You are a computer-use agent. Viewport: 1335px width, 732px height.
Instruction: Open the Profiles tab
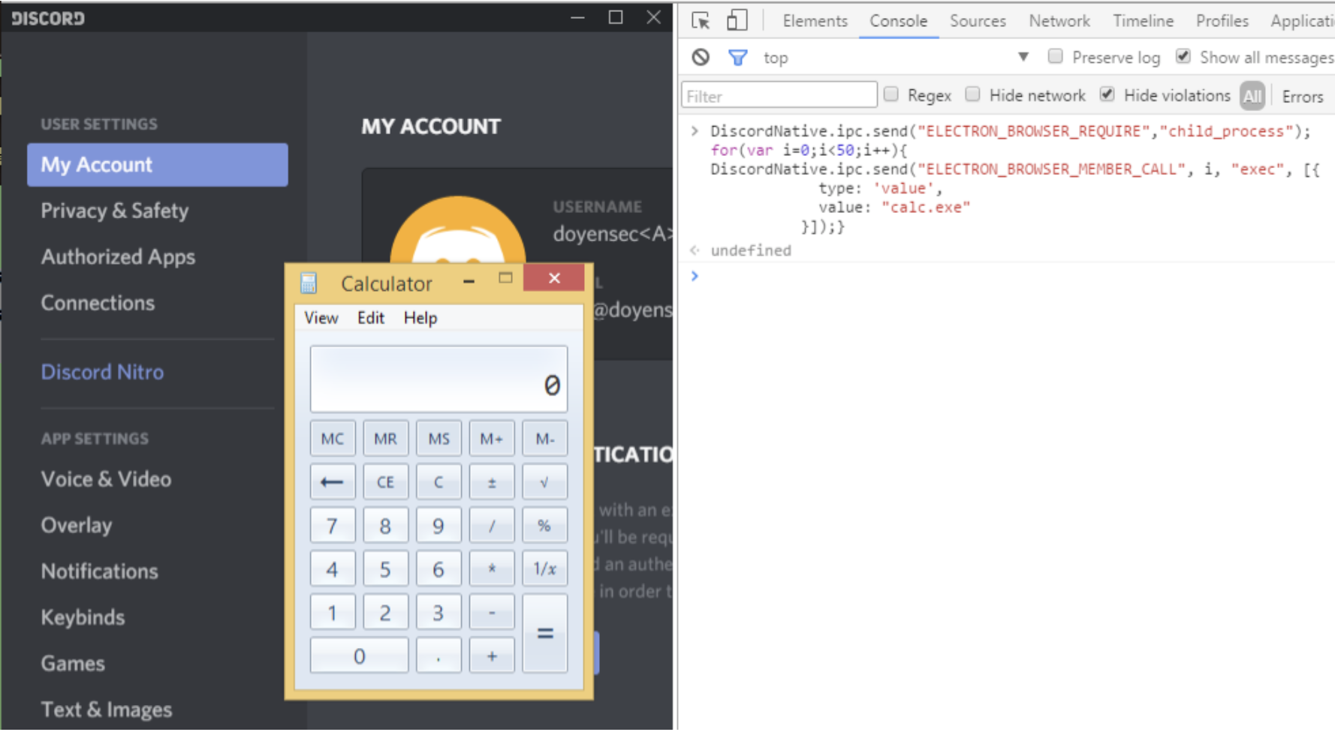(x=1222, y=21)
